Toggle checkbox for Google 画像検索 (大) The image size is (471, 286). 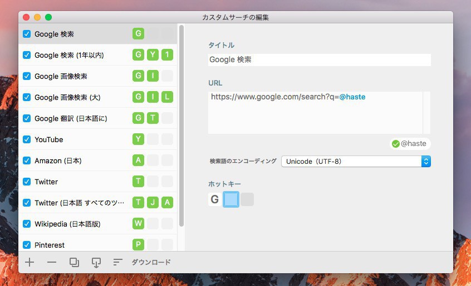pyautogui.click(x=27, y=97)
